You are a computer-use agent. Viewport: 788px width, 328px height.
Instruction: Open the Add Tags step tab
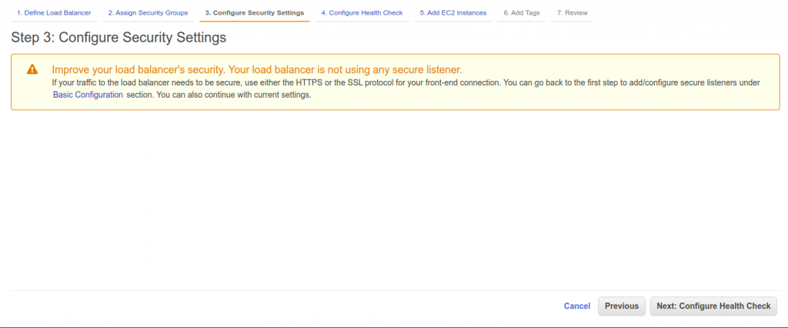tap(522, 13)
